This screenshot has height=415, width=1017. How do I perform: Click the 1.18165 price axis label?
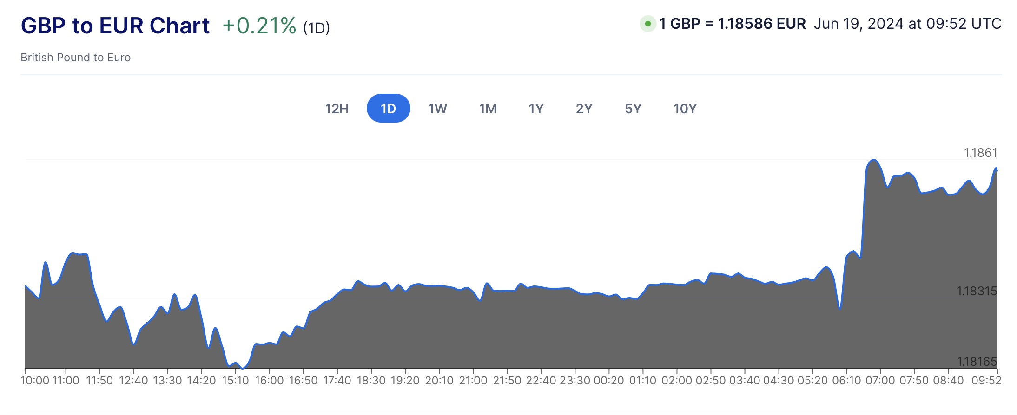[977, 361]
